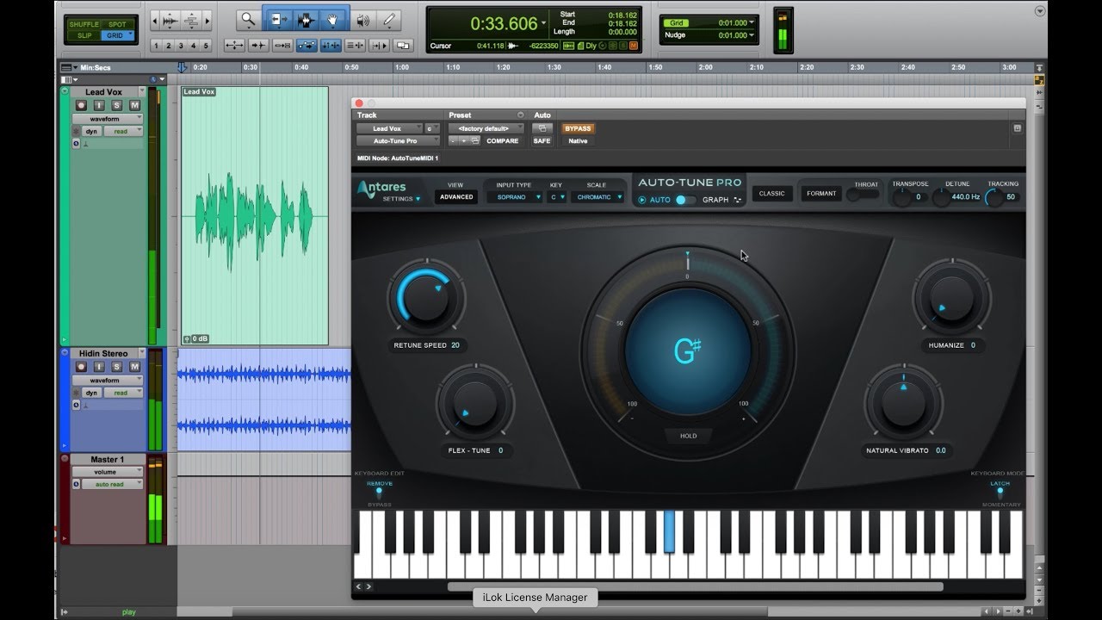This screenshot has height=620, width=1102.
Task: Toggle Formant correction
Action: (x=821, y=193)
